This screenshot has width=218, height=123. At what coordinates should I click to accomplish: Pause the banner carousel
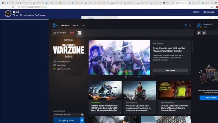(126, 77)
